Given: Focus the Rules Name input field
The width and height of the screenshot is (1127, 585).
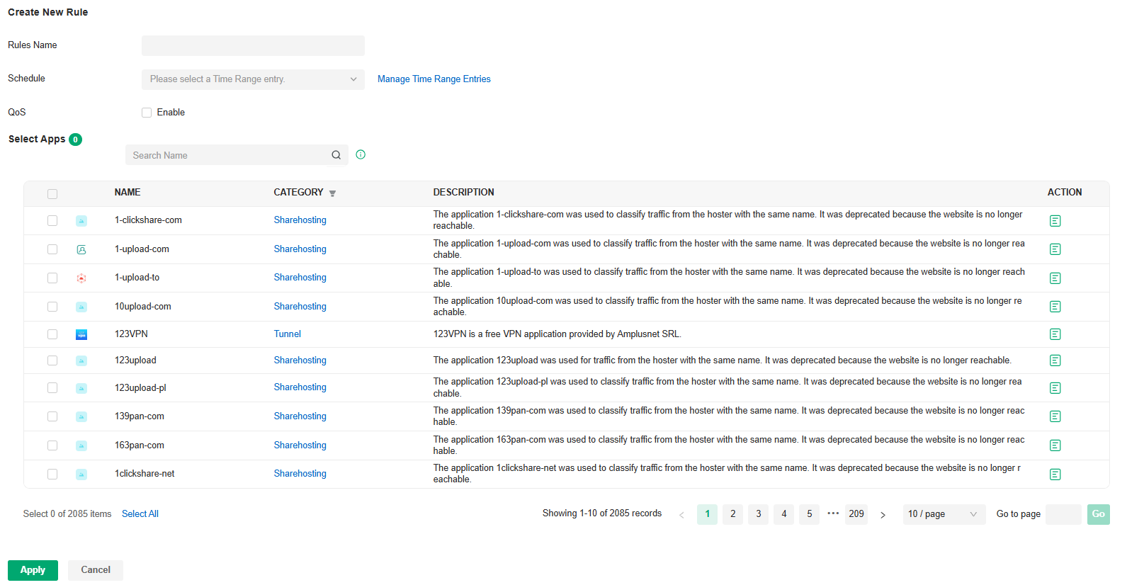Looking at the screenshot, I should [x=253, y=45].
